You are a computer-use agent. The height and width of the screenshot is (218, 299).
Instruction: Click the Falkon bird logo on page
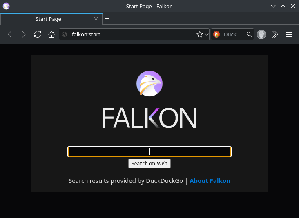pyautogui.click(x=149, y=83)
